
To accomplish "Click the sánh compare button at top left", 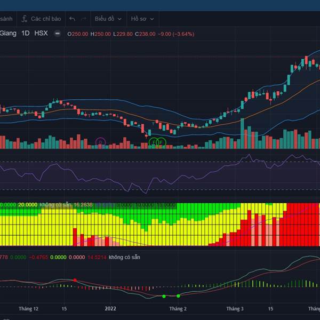I will click(6, 19).
